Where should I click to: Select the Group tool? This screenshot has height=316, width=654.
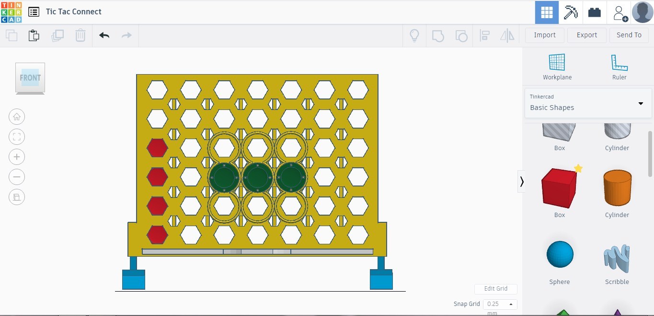click(x=437, y=35)
